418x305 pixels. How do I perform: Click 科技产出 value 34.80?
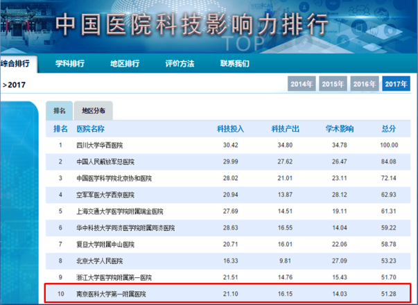pyautogui.click(x=285, y=146)
